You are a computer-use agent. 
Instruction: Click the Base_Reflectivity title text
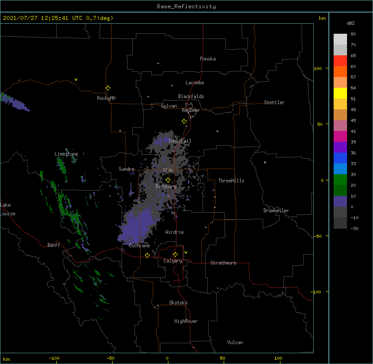pyautogui.click(x=186, y=6)
